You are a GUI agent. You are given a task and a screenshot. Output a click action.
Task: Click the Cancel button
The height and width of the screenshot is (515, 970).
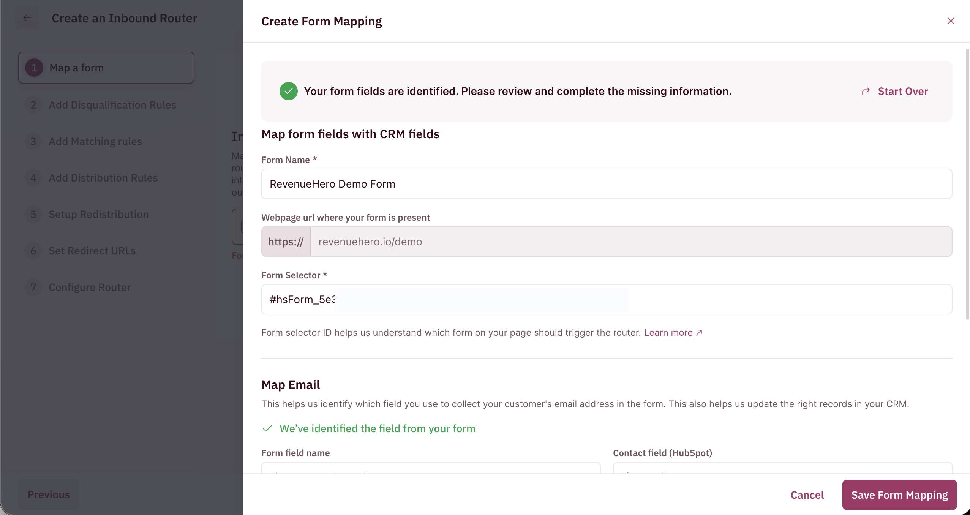pyautogui.click(x=807, y=495)
